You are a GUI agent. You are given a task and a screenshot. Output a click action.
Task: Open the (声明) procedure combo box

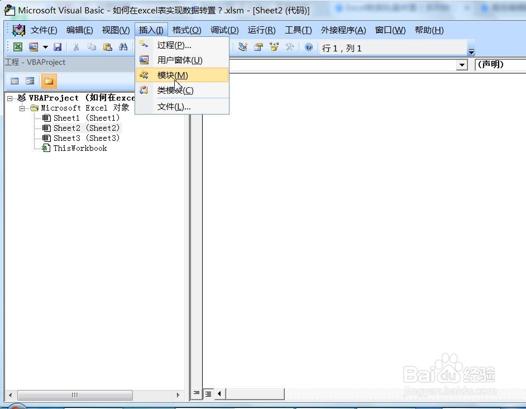[x=500, y=64]
